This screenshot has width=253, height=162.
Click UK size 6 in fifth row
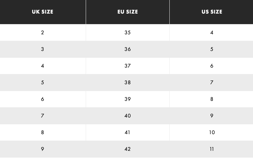(x=43, y=99)
